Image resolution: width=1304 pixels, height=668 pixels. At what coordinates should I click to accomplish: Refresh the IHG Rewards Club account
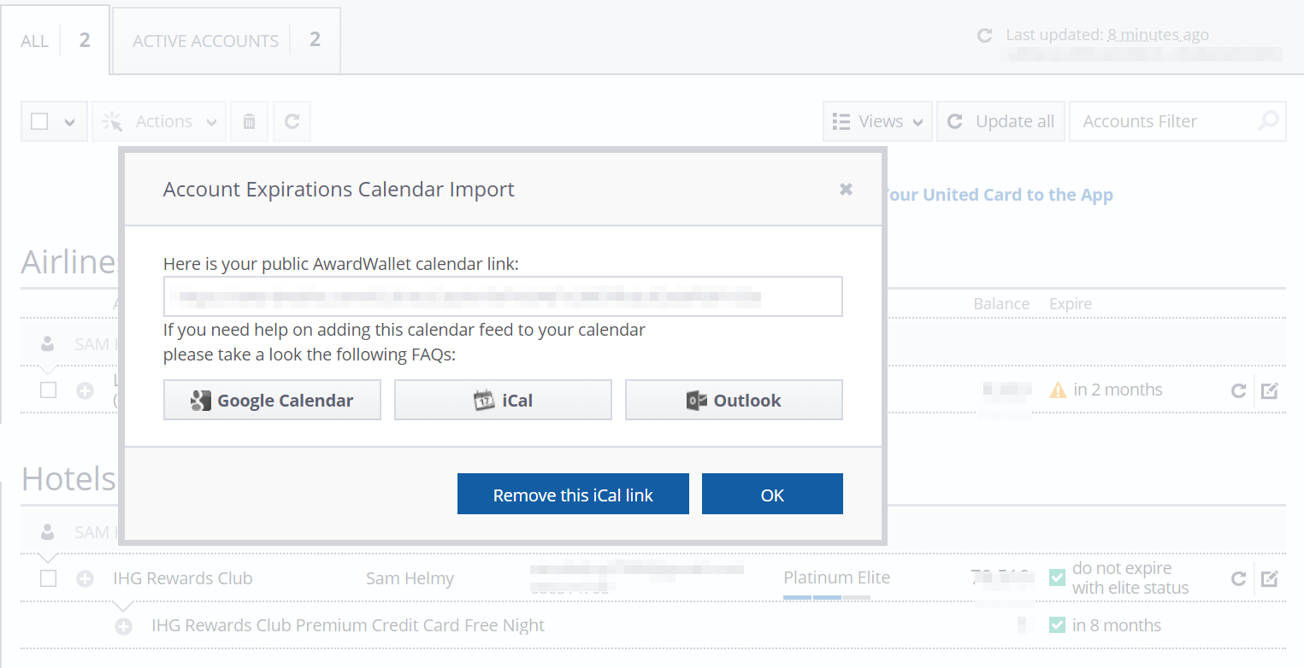1237,578
